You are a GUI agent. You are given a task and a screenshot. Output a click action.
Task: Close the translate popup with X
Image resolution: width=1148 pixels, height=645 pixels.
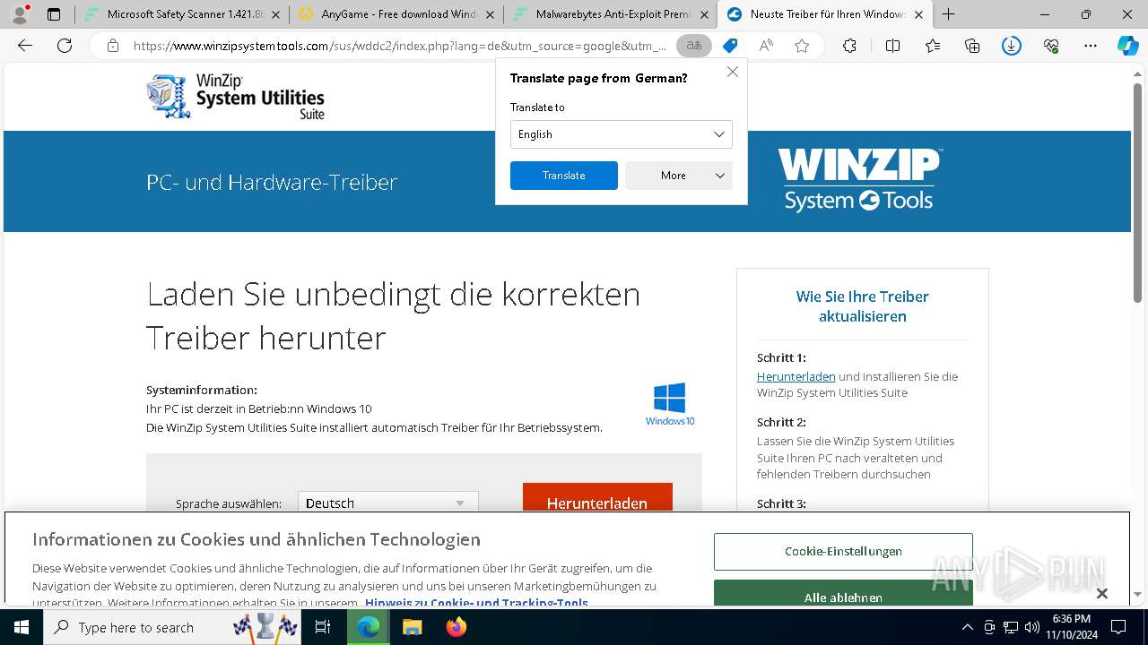tap(733, 72)
